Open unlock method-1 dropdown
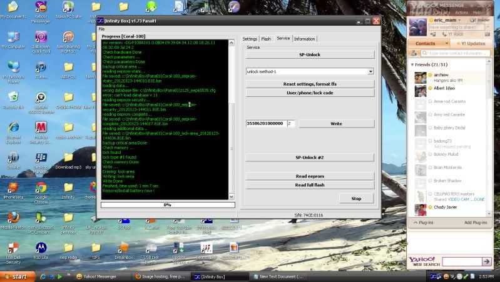 tap(370, 71)
